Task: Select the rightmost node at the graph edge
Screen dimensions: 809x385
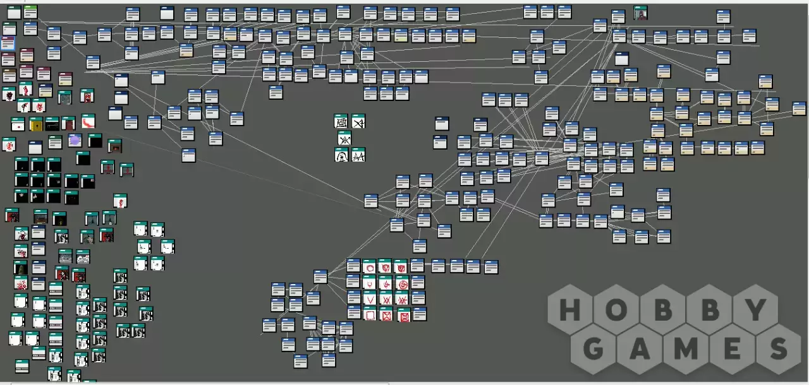Action: click(x=800, y=108)
